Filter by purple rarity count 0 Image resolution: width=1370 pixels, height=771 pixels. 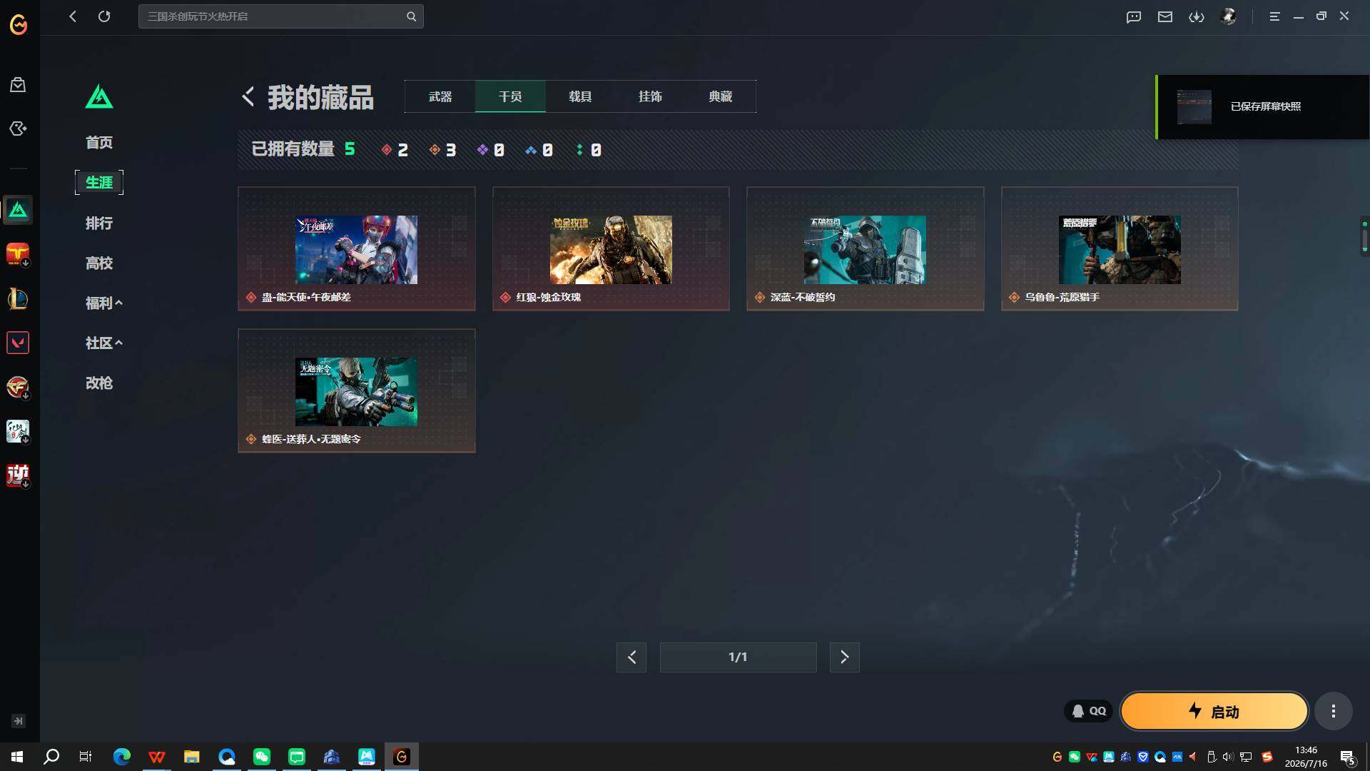click(x=491, y=150)
